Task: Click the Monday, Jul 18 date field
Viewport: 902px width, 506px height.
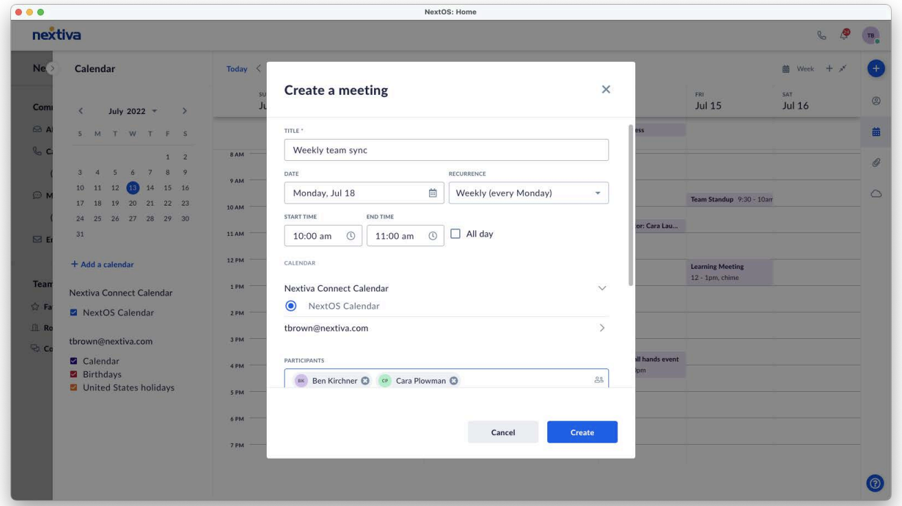Action: tap(364, 193)
